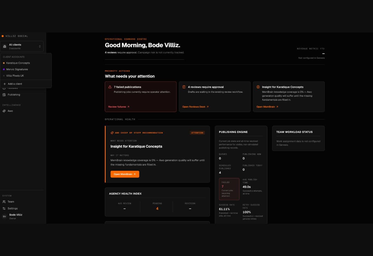Screen dimensions: 373x256
Task: Click the Attention badge on recommendation card
Action: pyautogui.click(x=197, y=133)
